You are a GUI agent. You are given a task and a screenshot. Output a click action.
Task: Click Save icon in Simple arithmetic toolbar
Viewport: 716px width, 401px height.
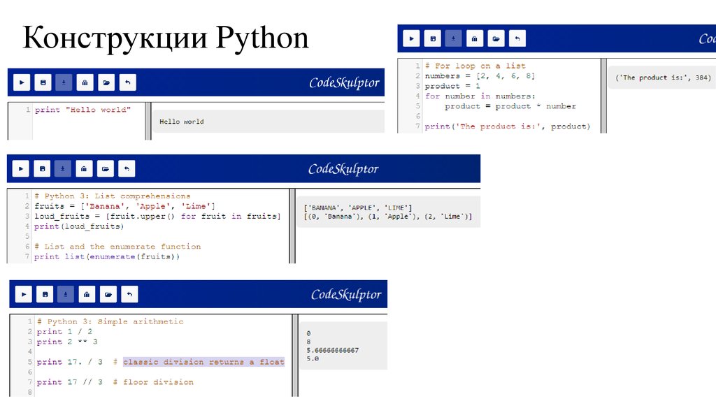[x=44, y=294]
